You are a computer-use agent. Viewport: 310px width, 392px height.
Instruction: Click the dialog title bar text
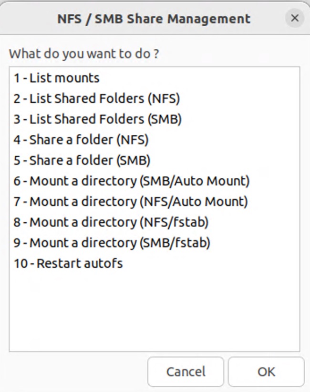154,19
